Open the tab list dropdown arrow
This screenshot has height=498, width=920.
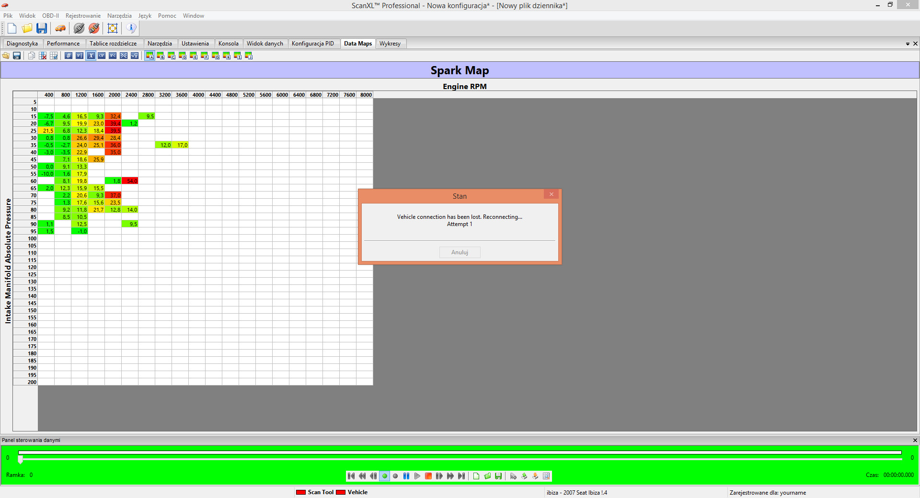coord(908,44)
